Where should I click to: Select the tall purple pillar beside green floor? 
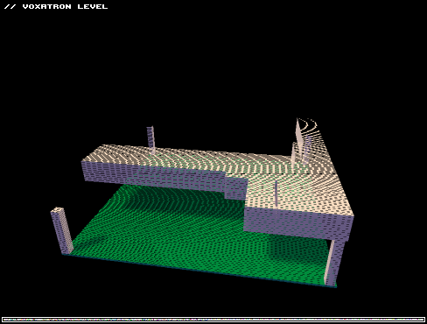click(62, 231)
